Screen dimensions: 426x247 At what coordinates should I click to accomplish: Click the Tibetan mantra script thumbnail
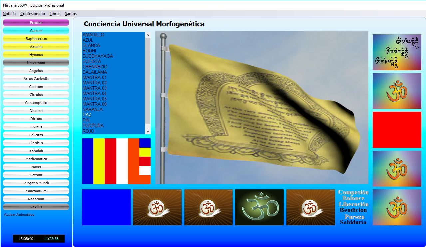[x=397, y=52]
